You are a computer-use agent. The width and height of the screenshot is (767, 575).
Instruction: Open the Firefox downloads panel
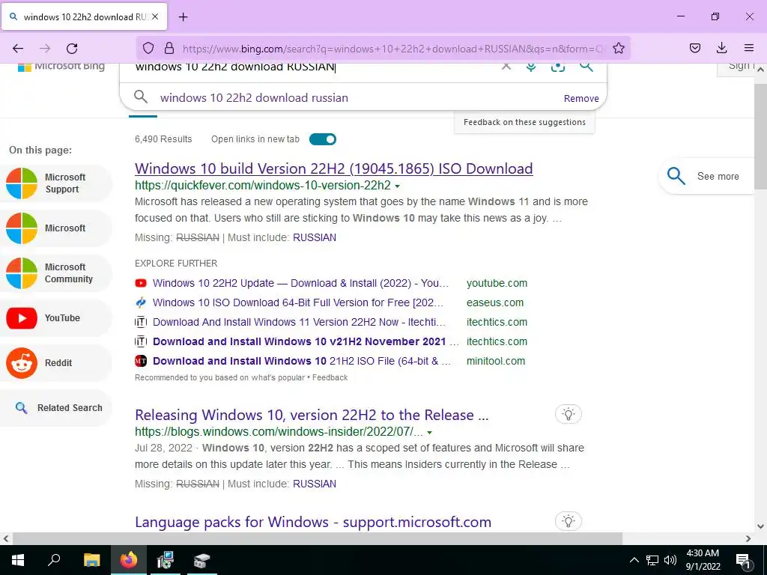(721, 48)
